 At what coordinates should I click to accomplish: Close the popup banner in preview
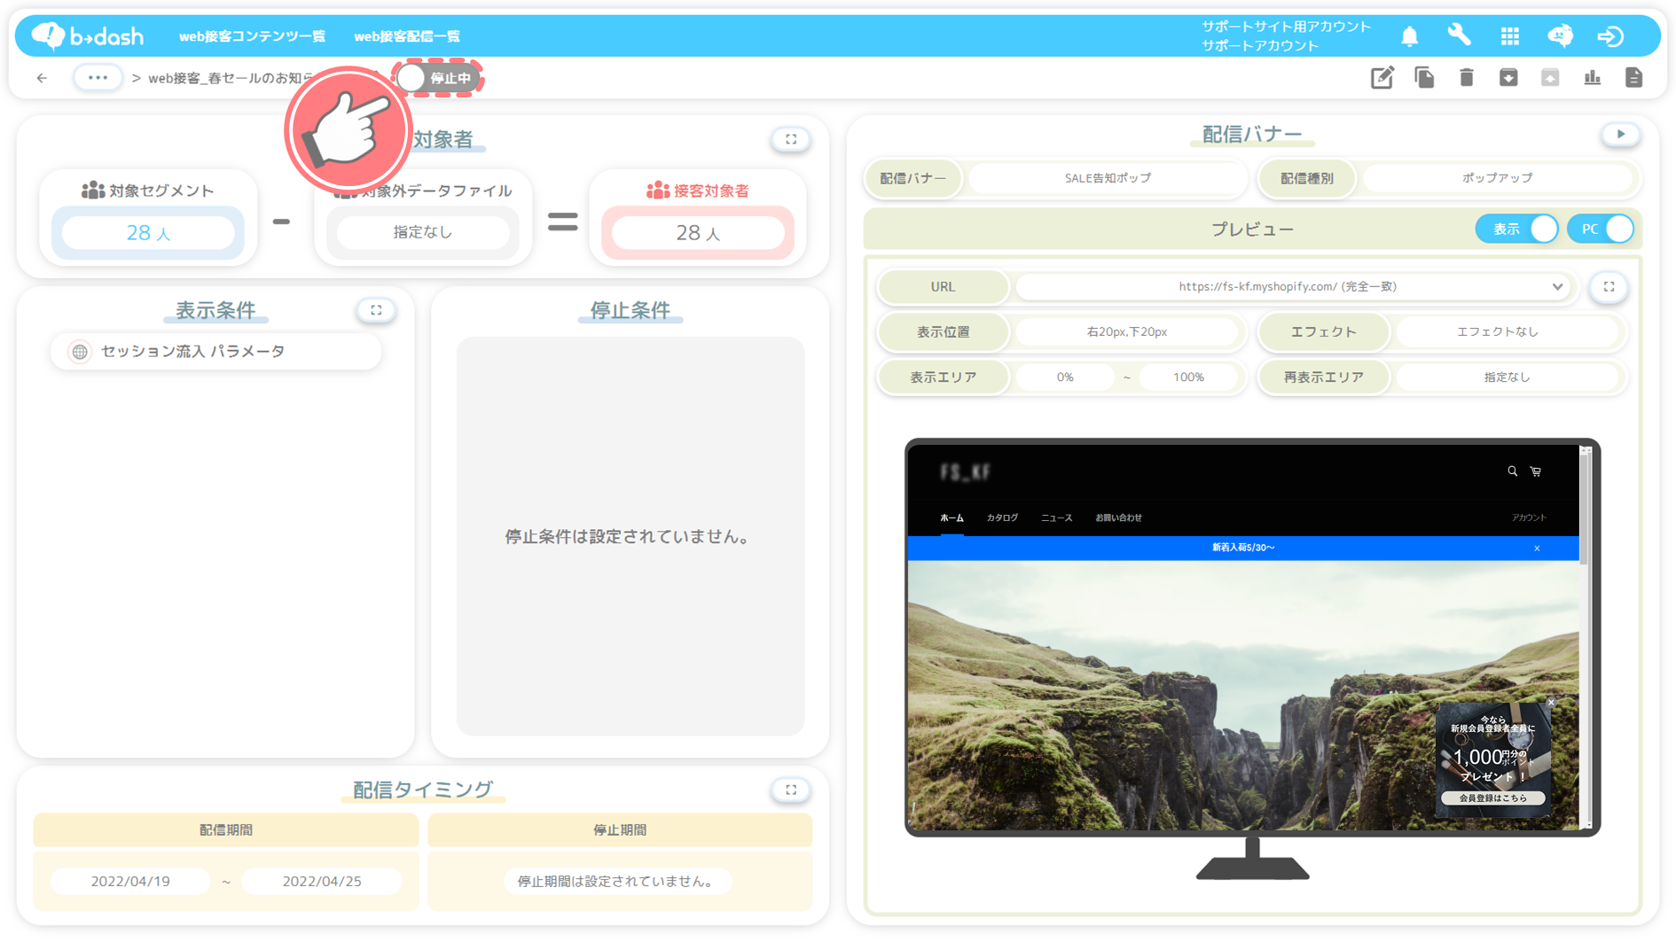(1551, 703)
